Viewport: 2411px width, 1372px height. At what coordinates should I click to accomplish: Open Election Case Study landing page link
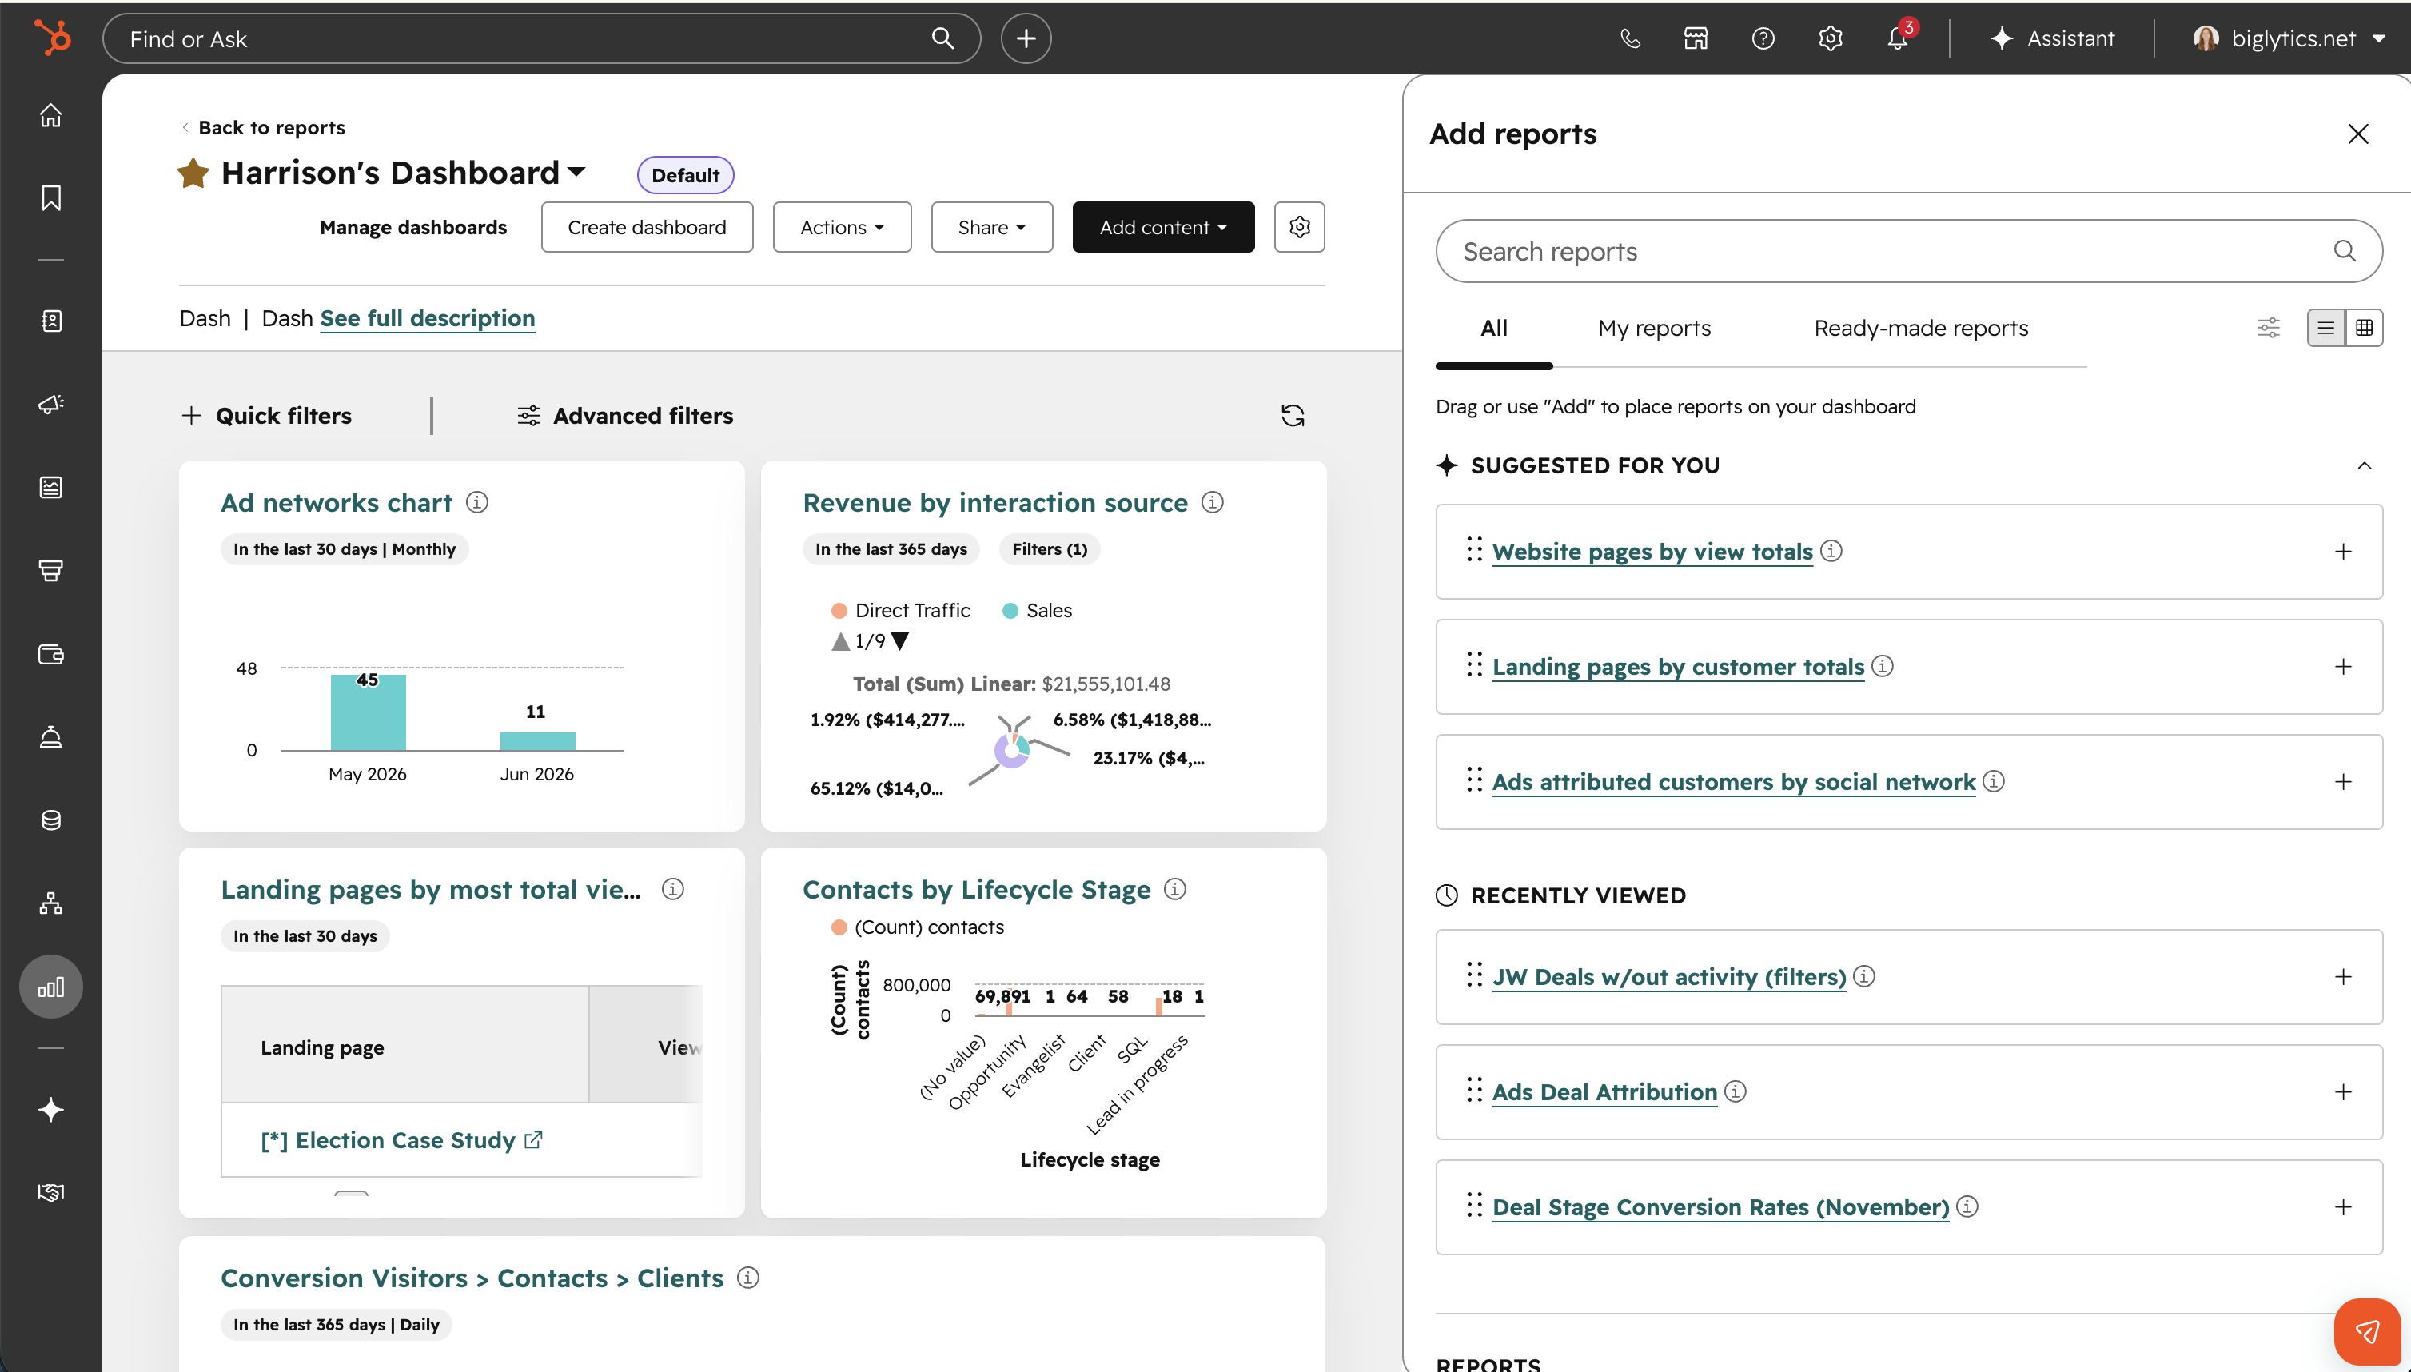(402, 1140)
